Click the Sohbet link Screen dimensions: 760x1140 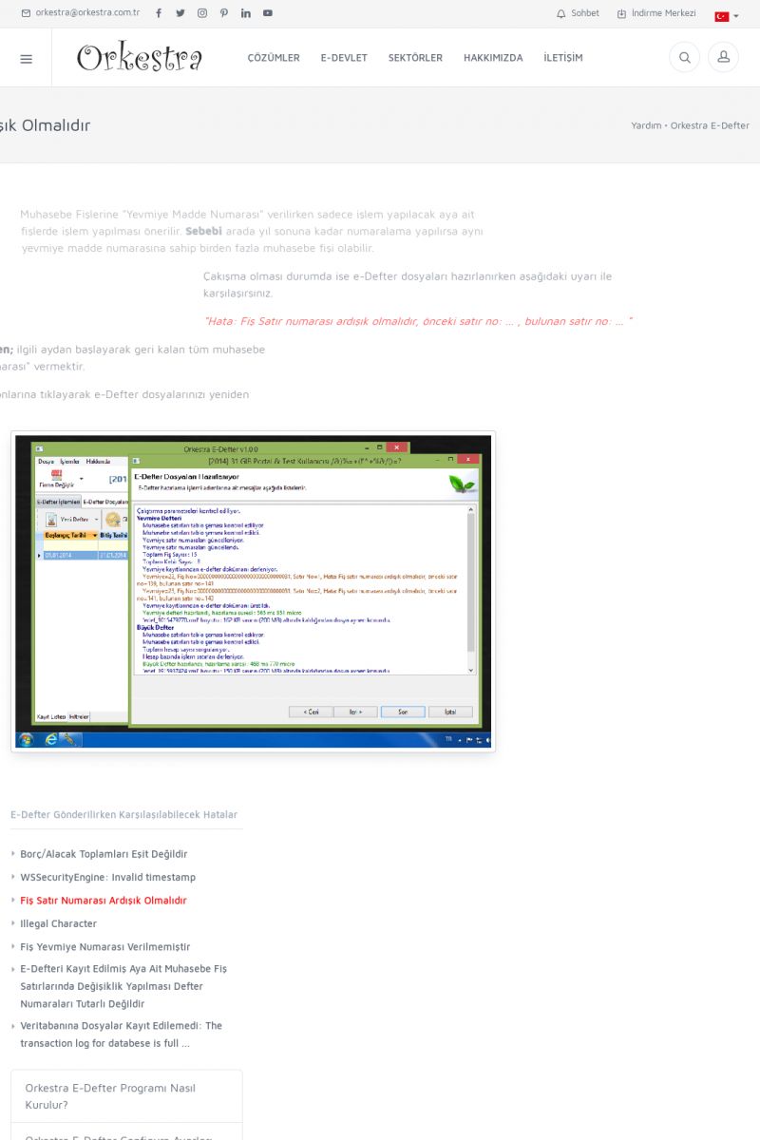coord(578,13)
